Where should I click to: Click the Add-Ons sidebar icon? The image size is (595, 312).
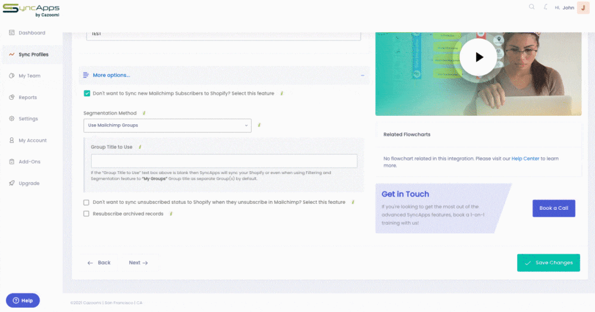click(12, 162)
